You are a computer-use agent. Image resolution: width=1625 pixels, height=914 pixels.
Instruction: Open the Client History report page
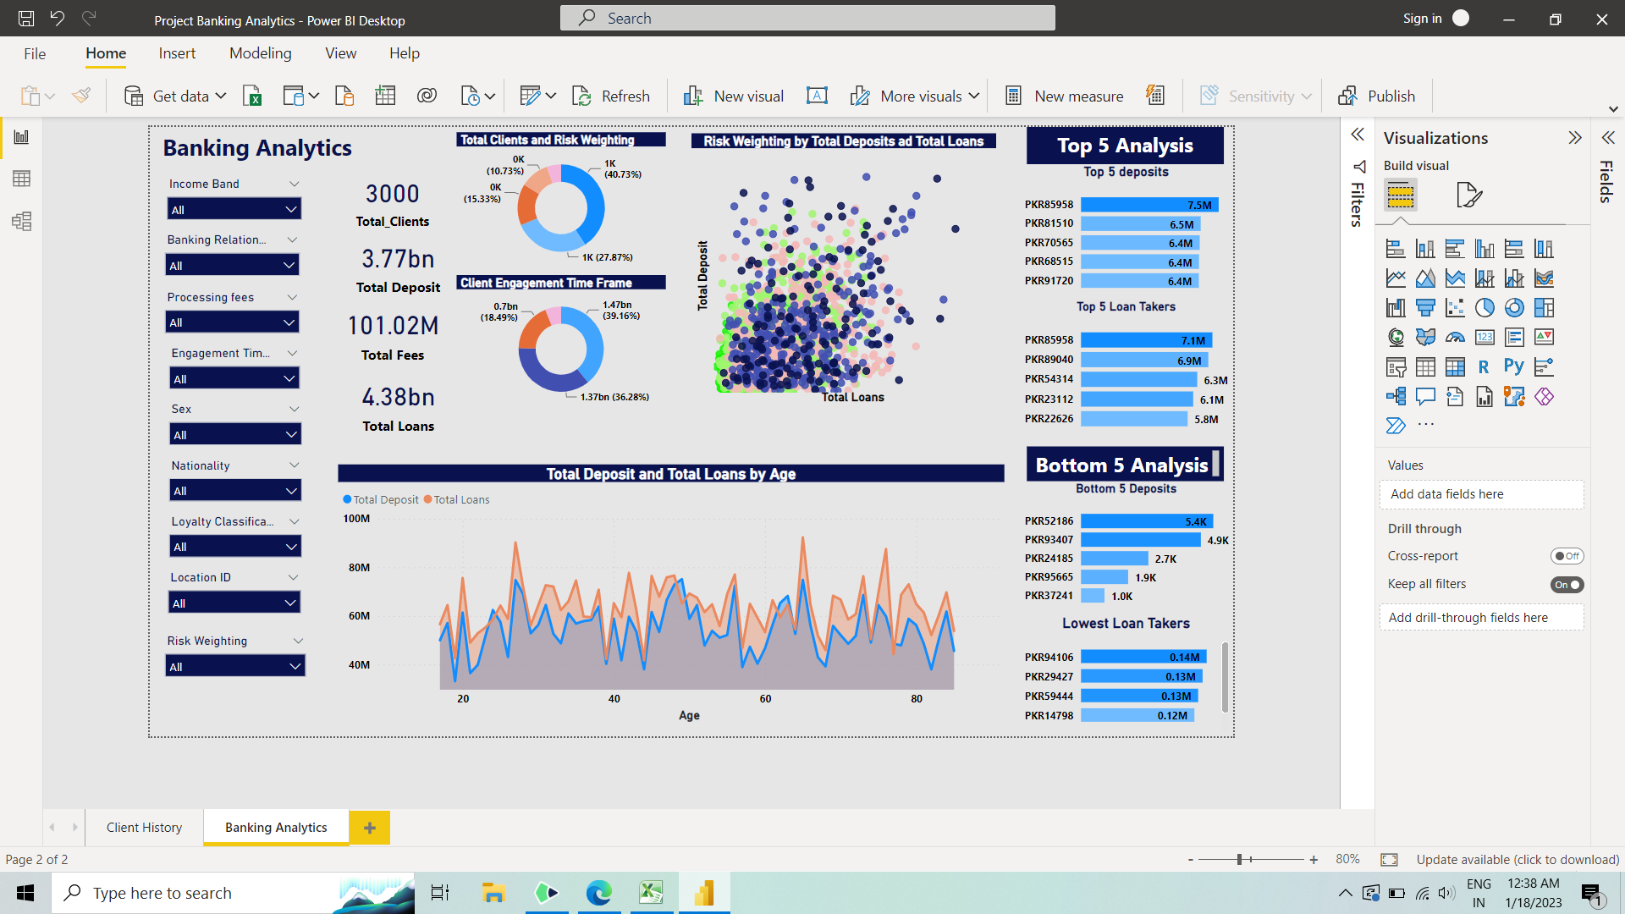coord(143,827)
